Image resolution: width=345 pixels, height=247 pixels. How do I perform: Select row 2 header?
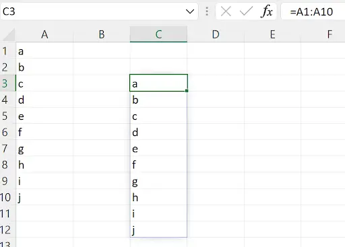click(x=7, y=67)
